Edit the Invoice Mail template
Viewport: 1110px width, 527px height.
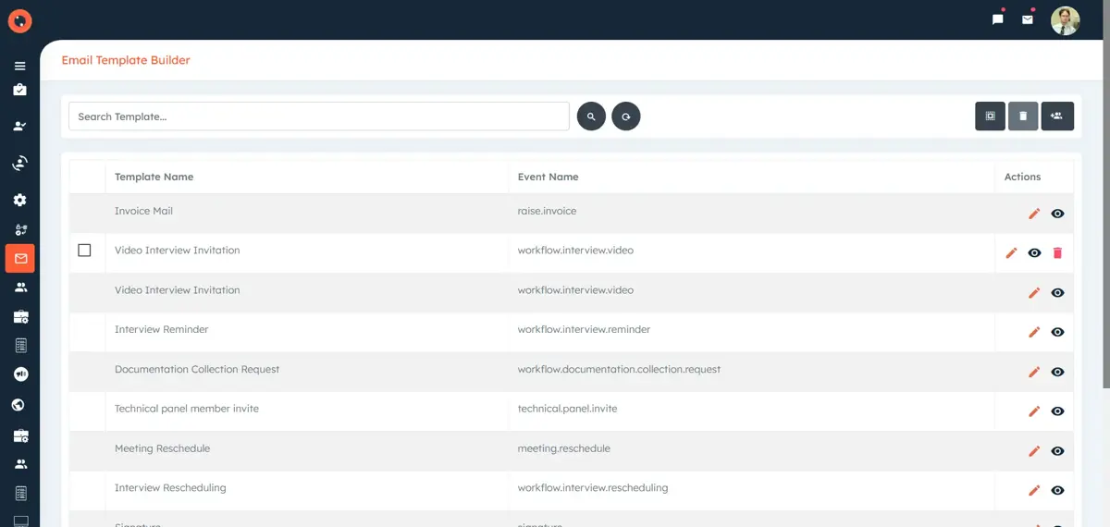1034,214
